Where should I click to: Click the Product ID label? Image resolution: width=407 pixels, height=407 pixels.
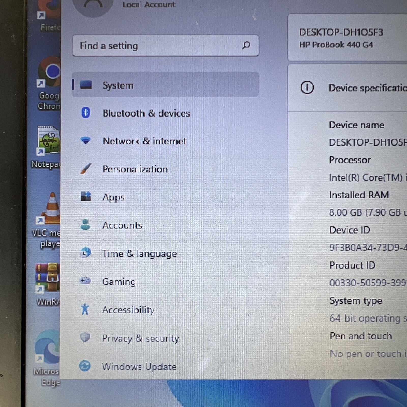[352, 265]
